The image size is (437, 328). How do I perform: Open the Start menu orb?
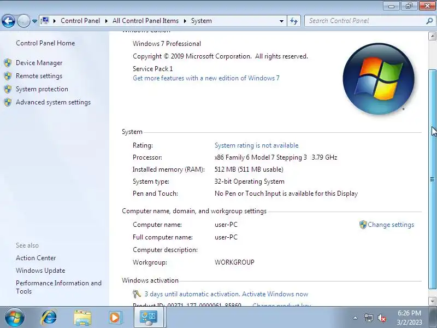coord(15,318)
